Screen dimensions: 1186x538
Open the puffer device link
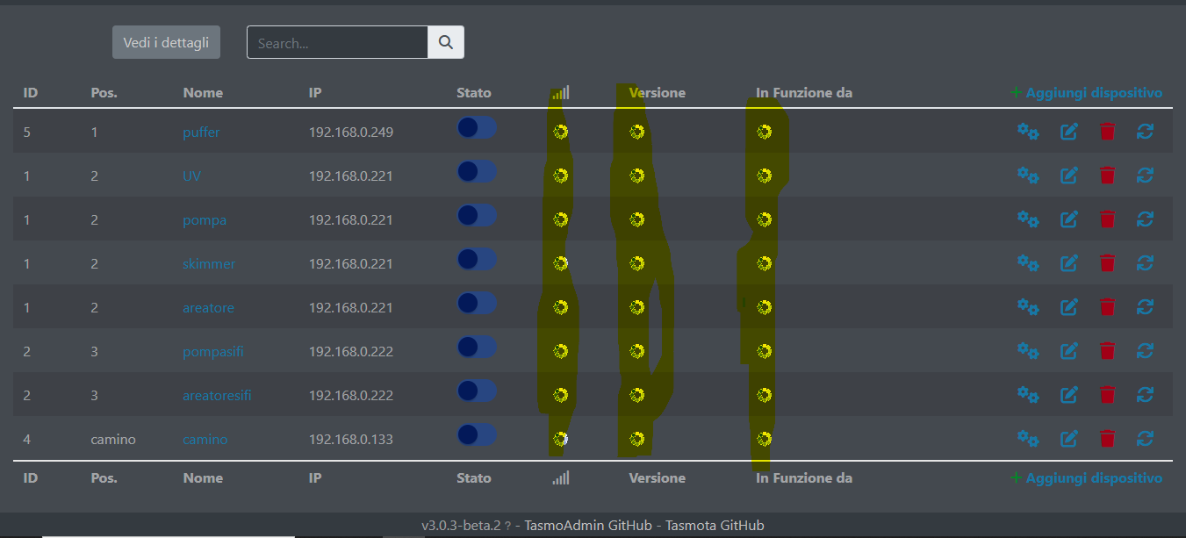click(201, 133)
